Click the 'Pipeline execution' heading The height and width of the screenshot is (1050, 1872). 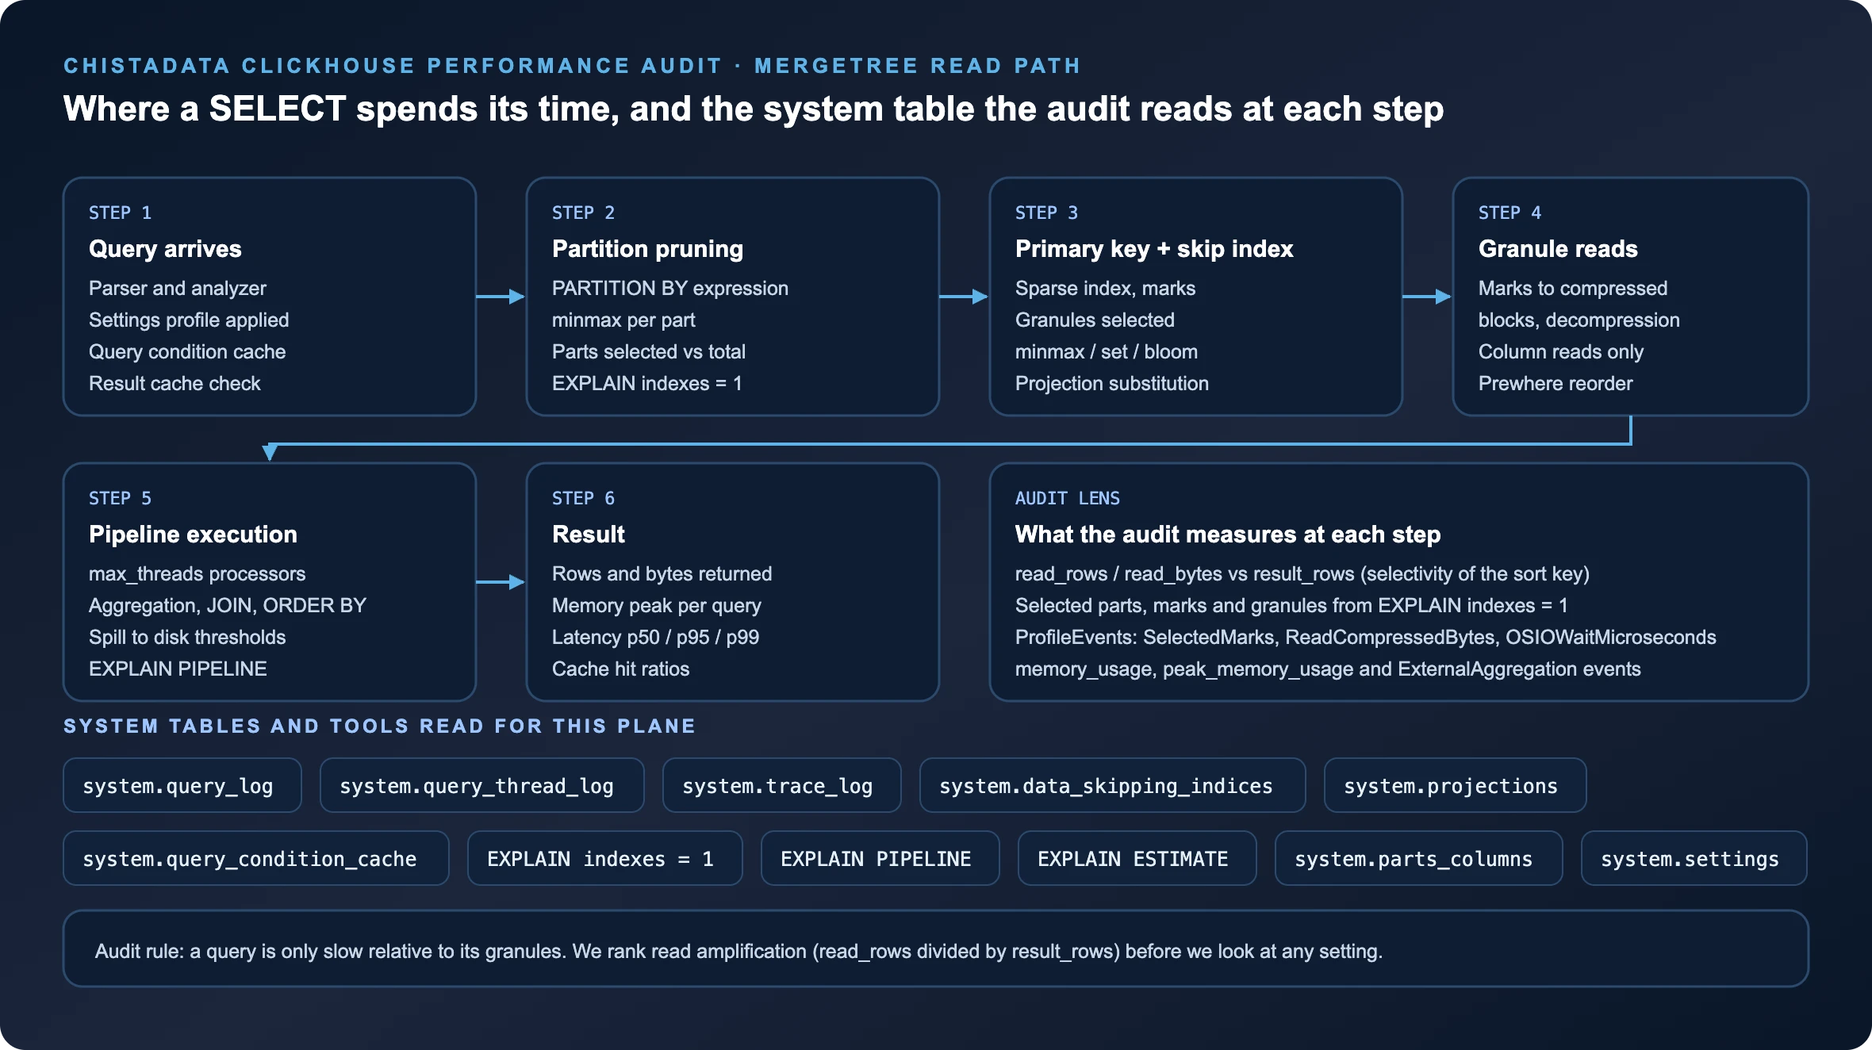[193, 535]
